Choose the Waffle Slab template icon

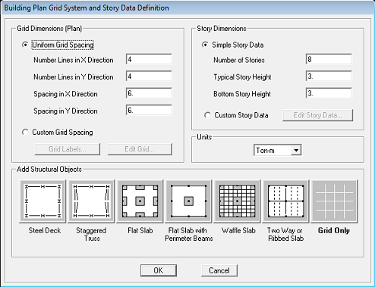coord(237,201)
